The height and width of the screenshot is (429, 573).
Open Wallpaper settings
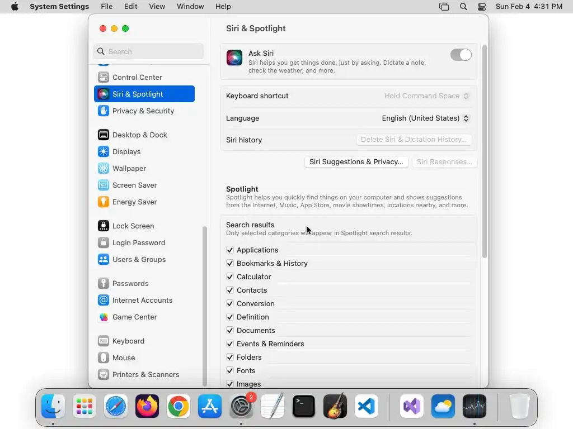tap(144, 168)
